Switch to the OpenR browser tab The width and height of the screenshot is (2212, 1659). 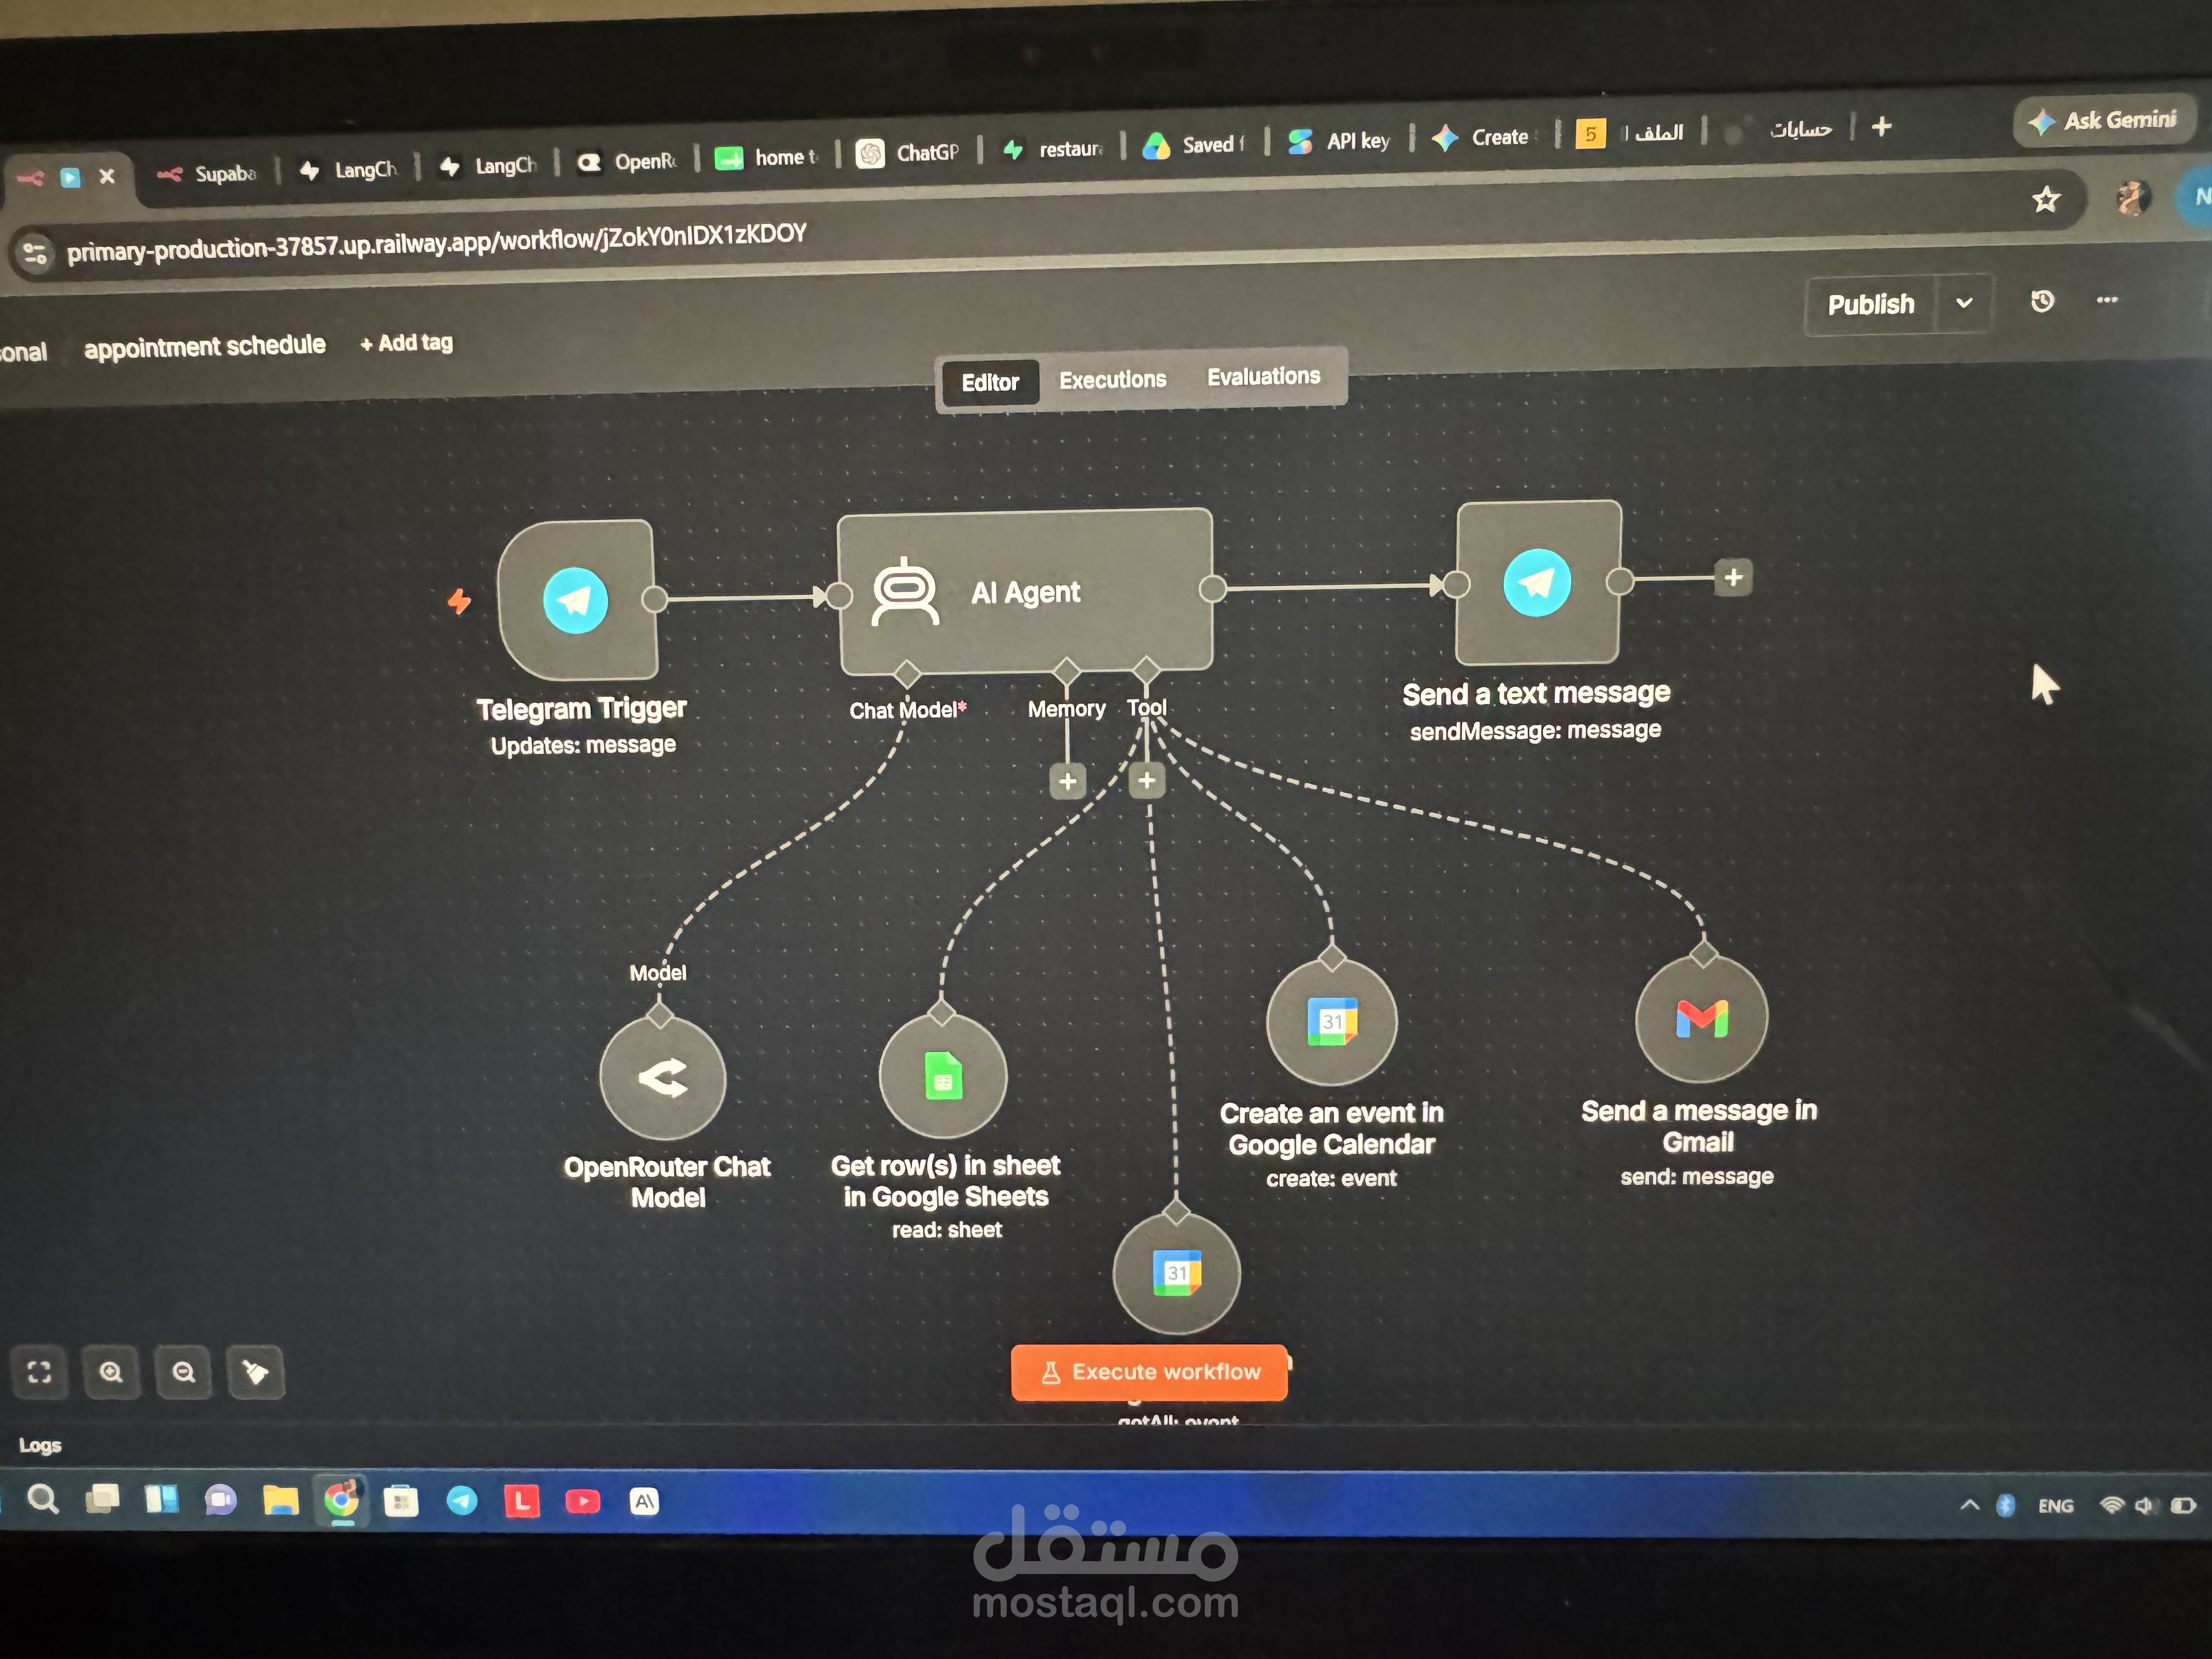628,162
